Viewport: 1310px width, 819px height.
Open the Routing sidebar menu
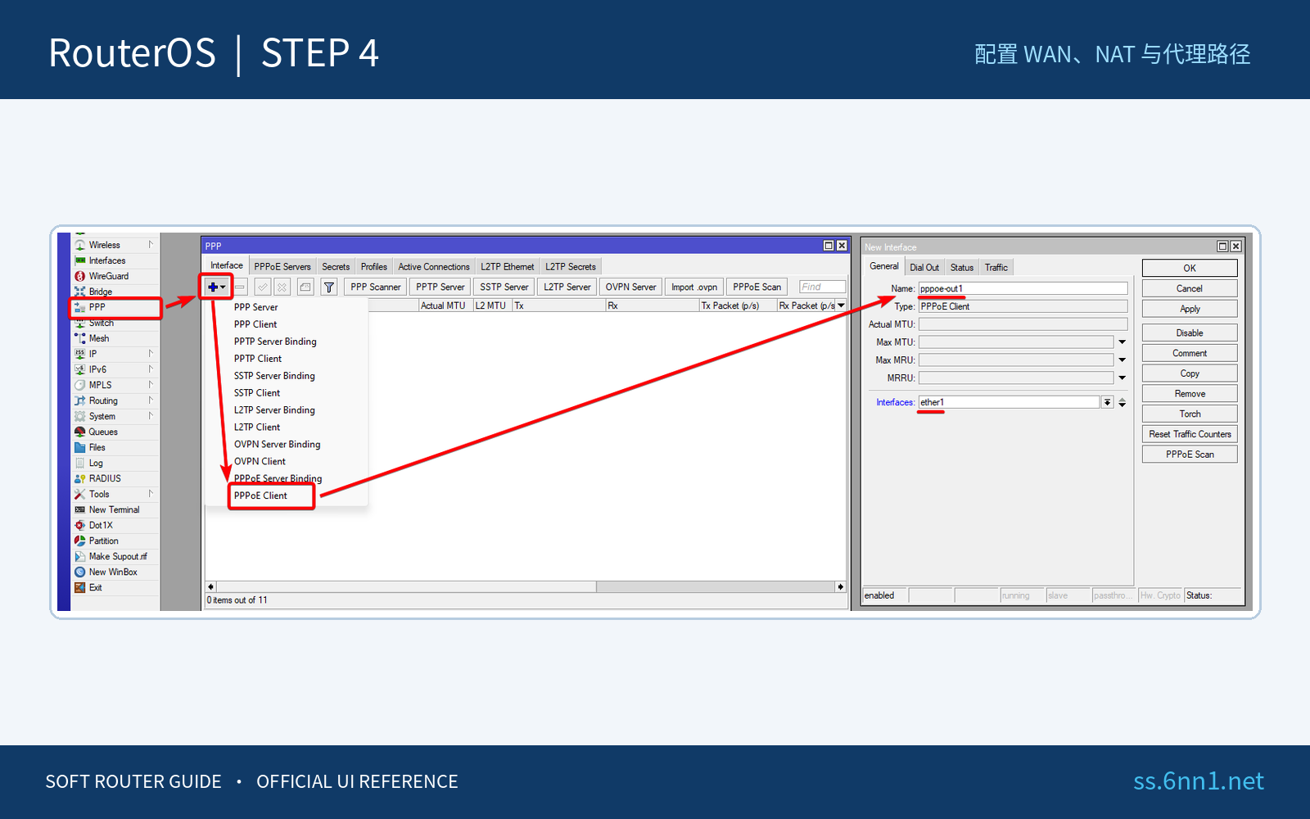[115, 400]
